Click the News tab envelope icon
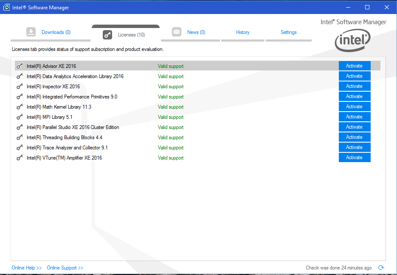The height and width of the screenshot is (275, 397). pyautogui.click(x=177, y=32)
